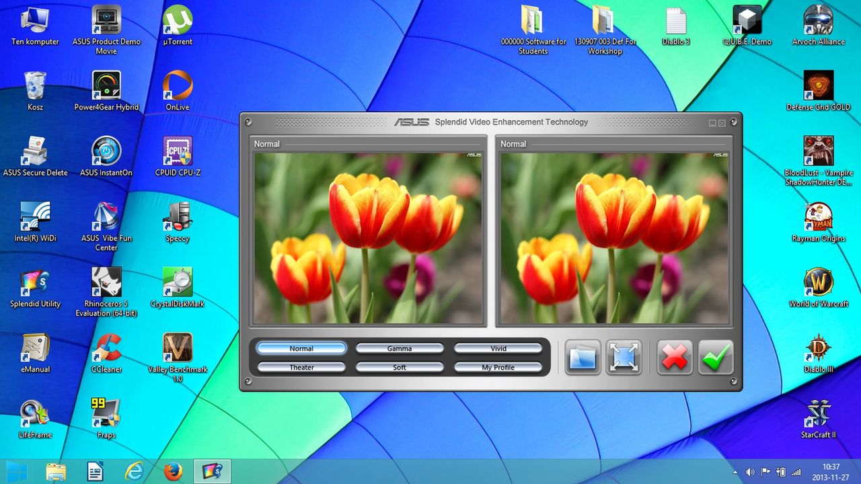Select Q.U.B.E. Demo desktop icon

click(x=747, y=26)
